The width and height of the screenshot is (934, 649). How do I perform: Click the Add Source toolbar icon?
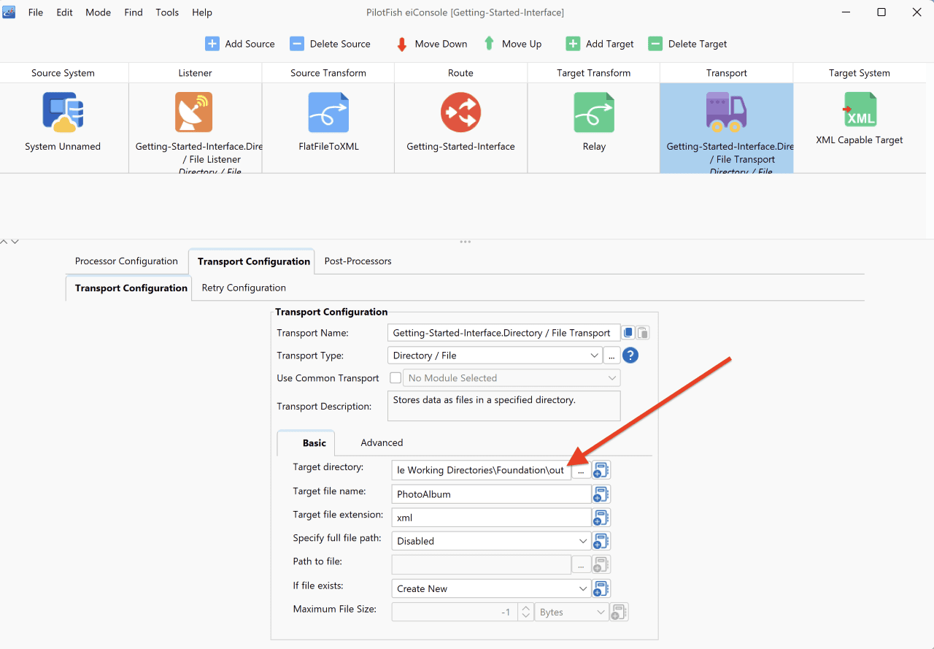coord(212,44)
